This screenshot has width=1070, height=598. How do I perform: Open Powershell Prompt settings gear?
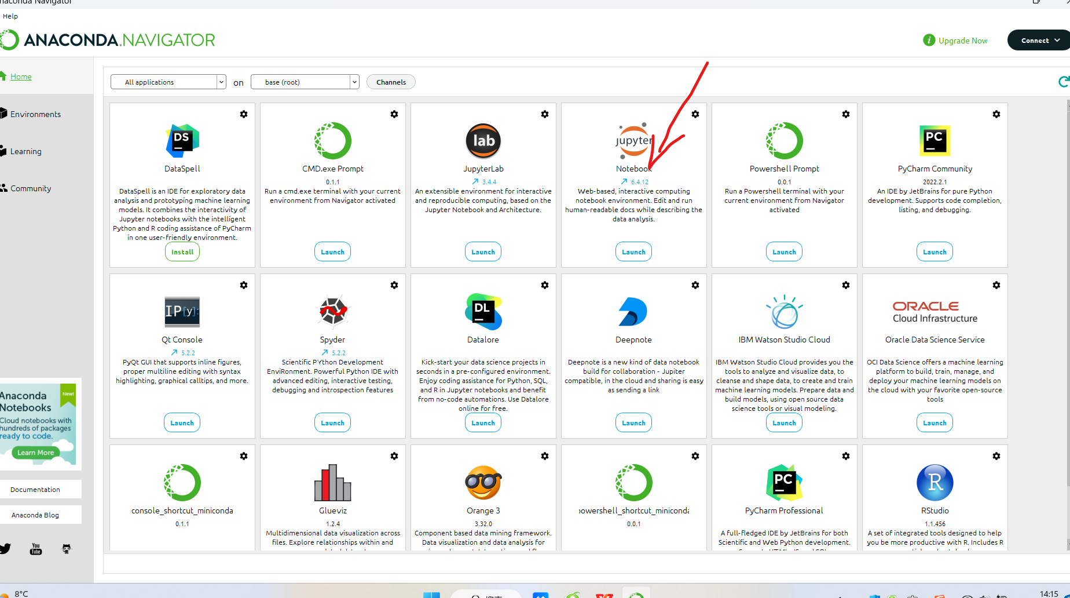pyautogui.click(x=846, y=114)
